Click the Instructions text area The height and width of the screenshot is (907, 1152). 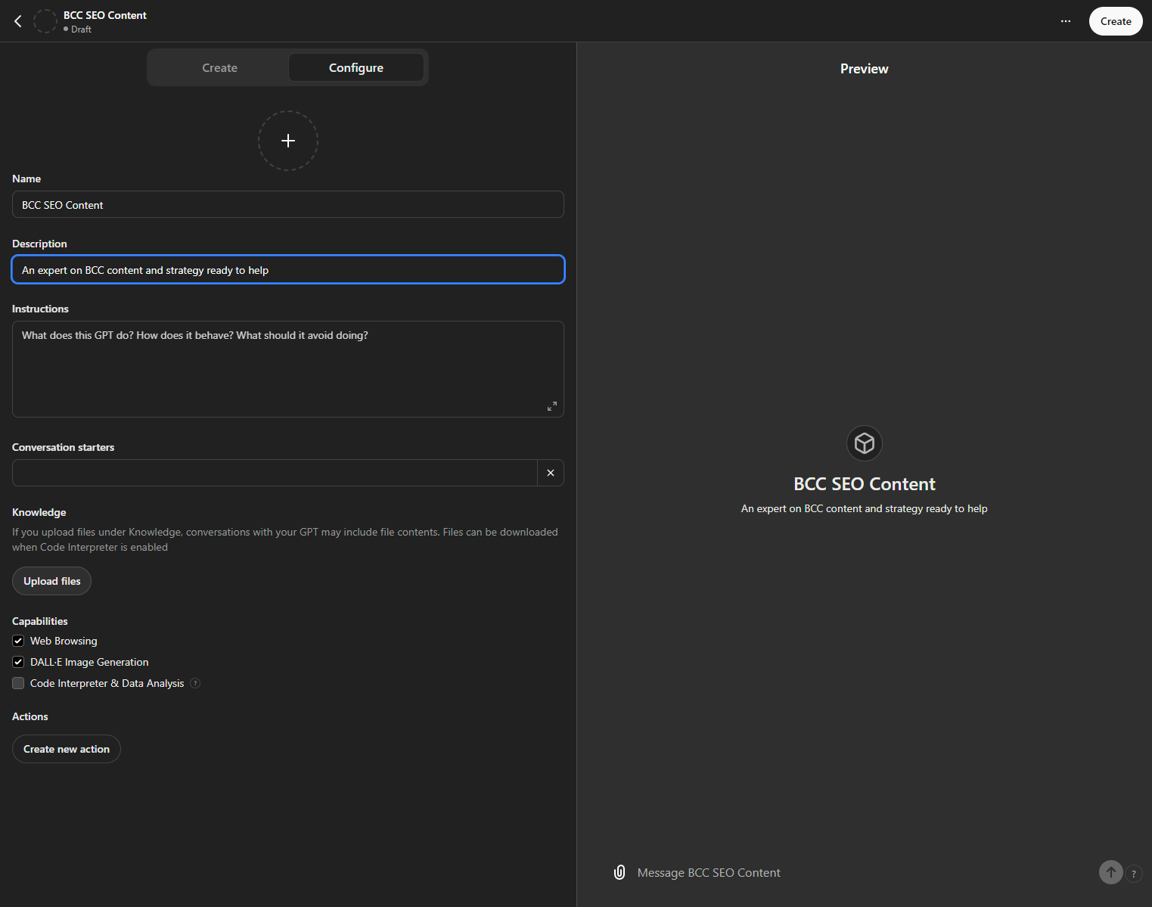[288, 369]
